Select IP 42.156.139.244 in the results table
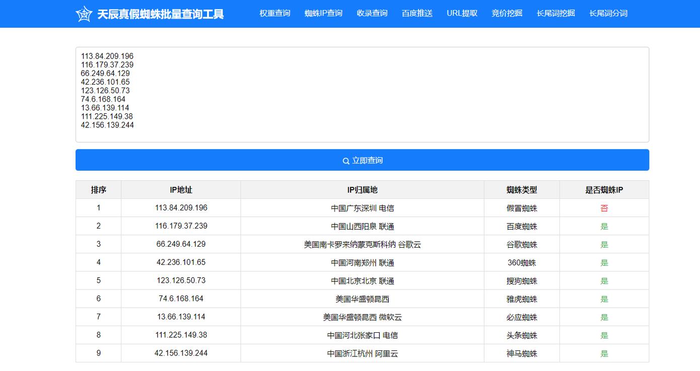Screen dimensions: 700x371 coord(181,353)
